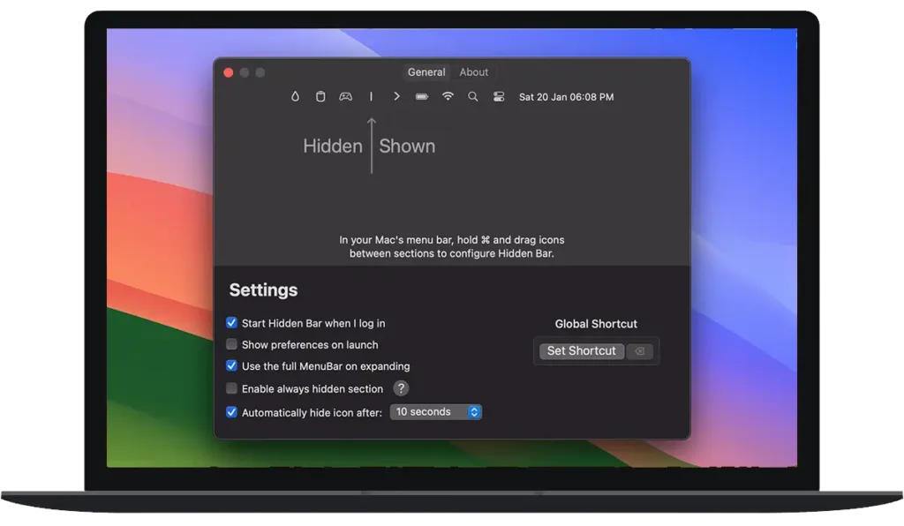The height and width of the screenshot is (526, 904).
Task: Open the 10 seconds dropdown
Action: [436, 412]
